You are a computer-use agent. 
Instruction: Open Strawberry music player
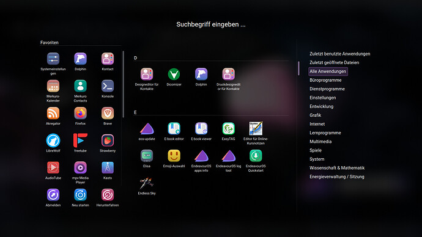click(108, 140)
